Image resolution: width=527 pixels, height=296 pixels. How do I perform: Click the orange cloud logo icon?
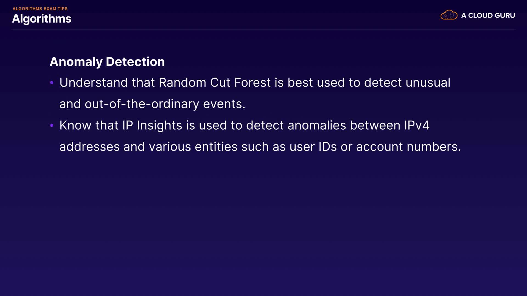click(x=449, y=15)
